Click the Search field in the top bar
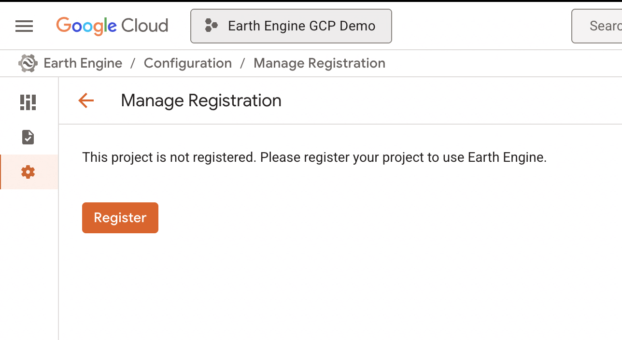The image size is (622, 340). (x=604, y=26)
